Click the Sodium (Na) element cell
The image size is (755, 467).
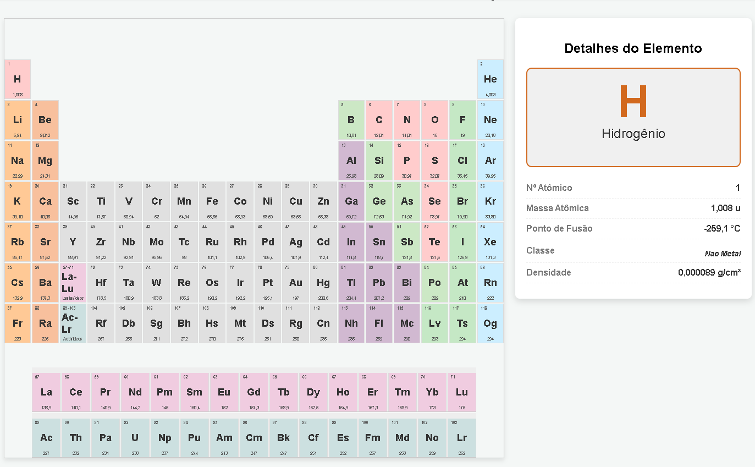click(x=18, y=161)
